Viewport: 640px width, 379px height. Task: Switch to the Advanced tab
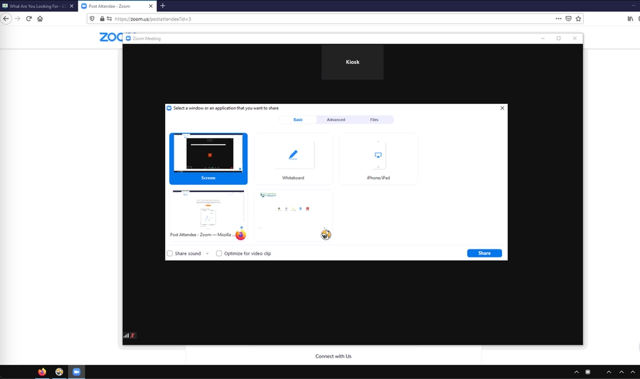pos(336,119)
